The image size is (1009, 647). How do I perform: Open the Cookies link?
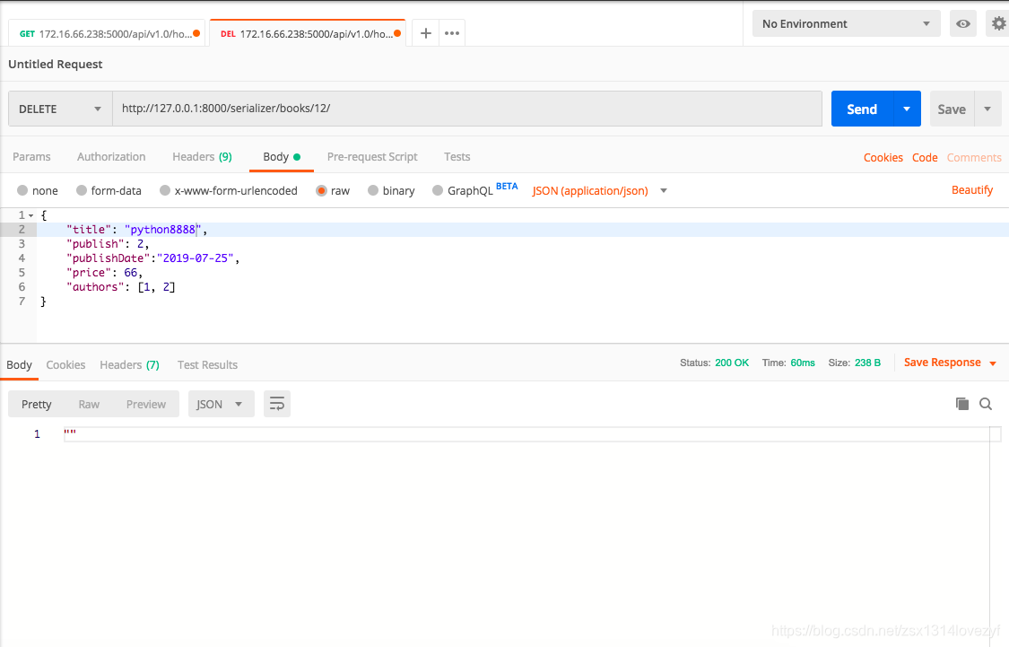tap(883, 158)
